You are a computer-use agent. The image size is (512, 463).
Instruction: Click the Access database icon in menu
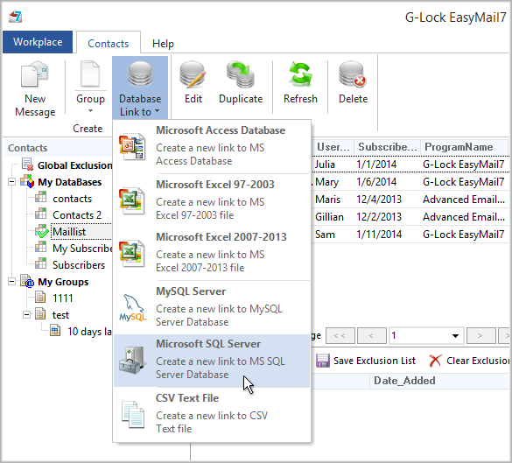coord(132,147)
